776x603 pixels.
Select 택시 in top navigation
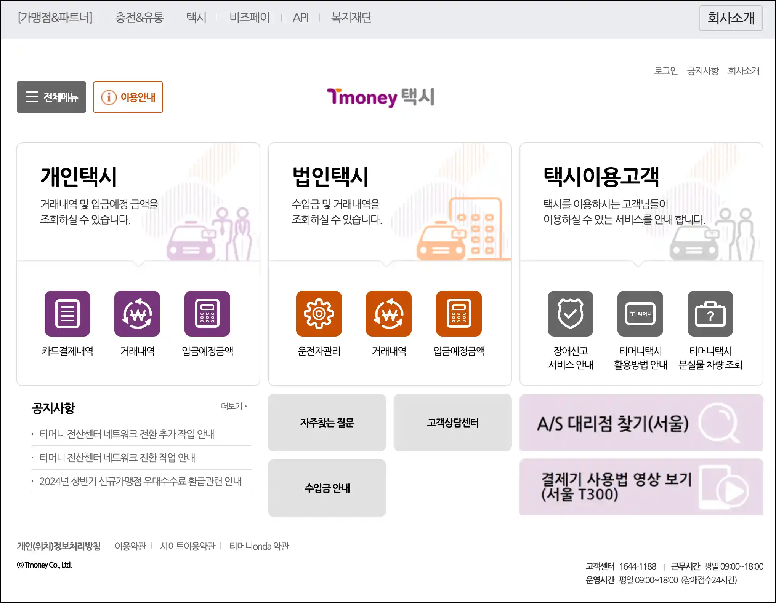point(196,18)
